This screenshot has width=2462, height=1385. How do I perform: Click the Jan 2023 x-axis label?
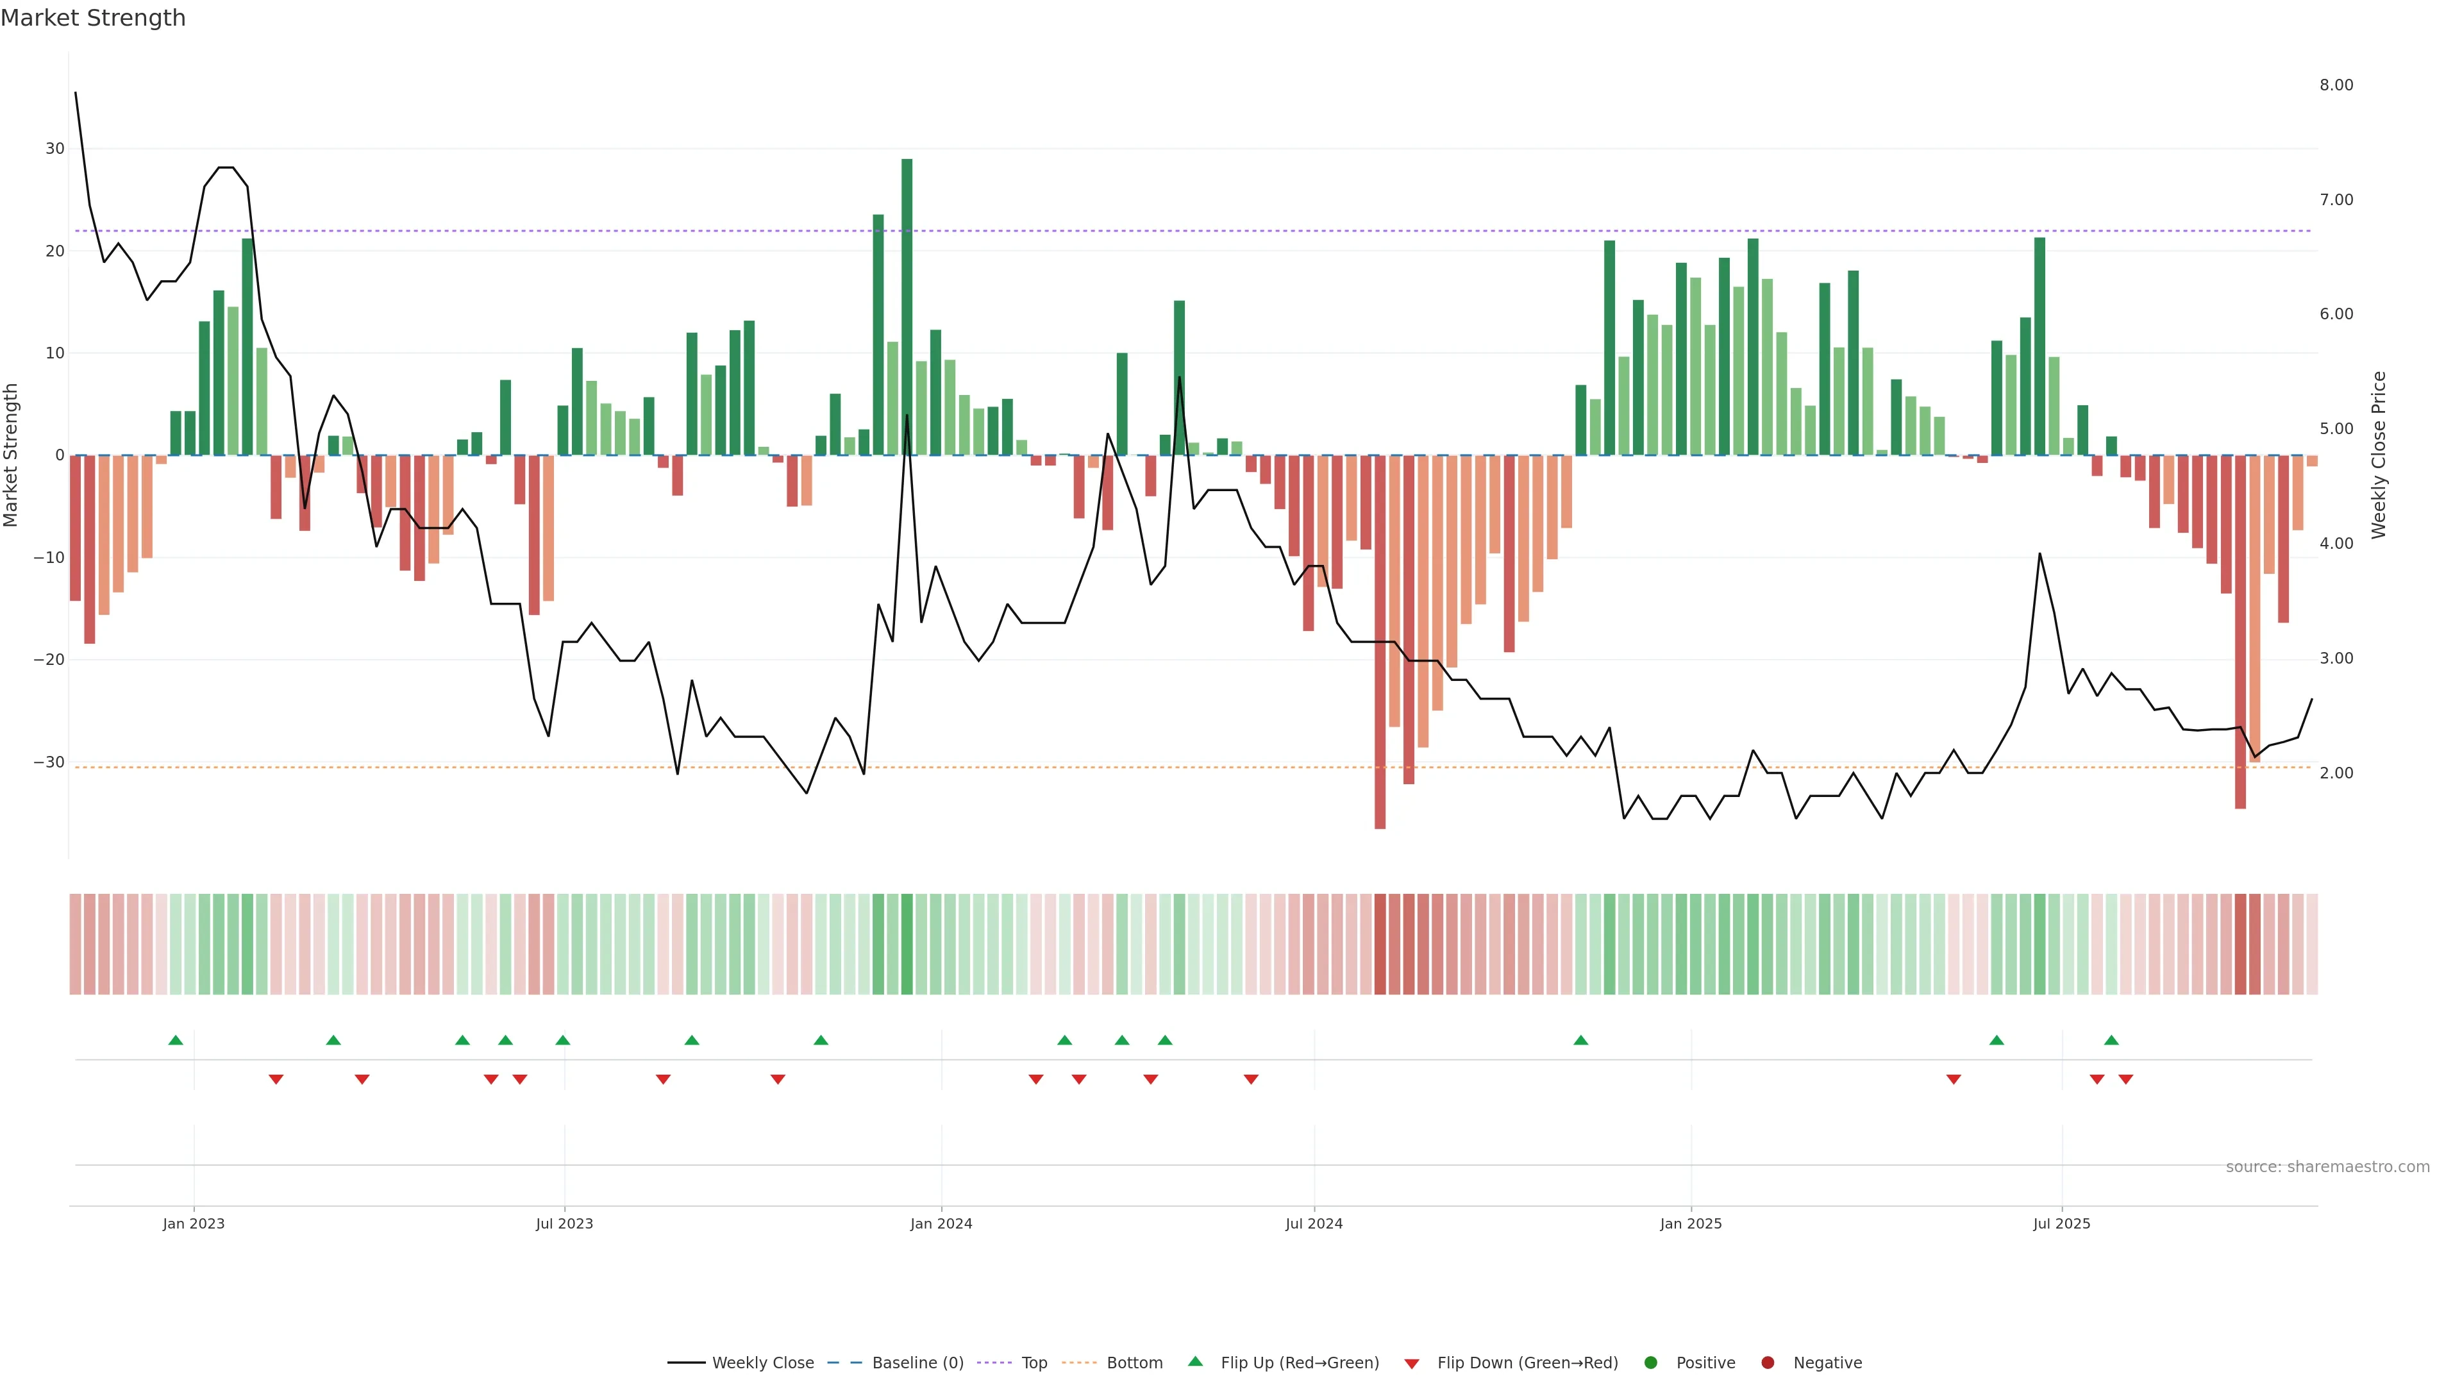point(193,1223)
